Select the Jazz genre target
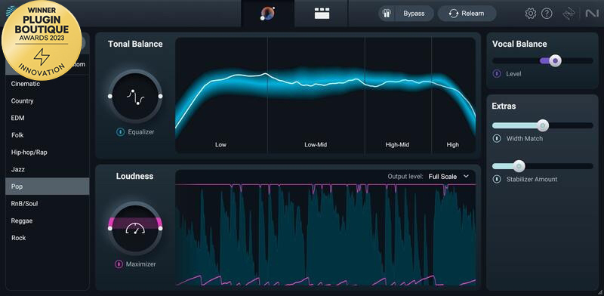 point(48,169)
